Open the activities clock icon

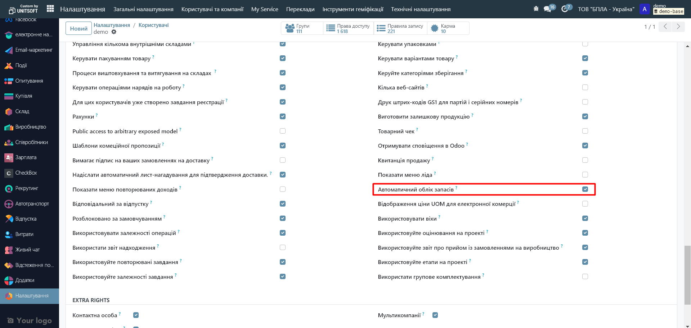[565, 9]
